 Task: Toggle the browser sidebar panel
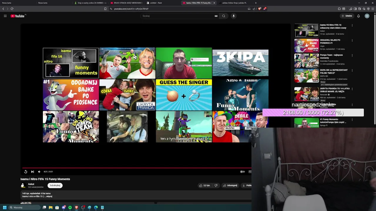point(355,9)
